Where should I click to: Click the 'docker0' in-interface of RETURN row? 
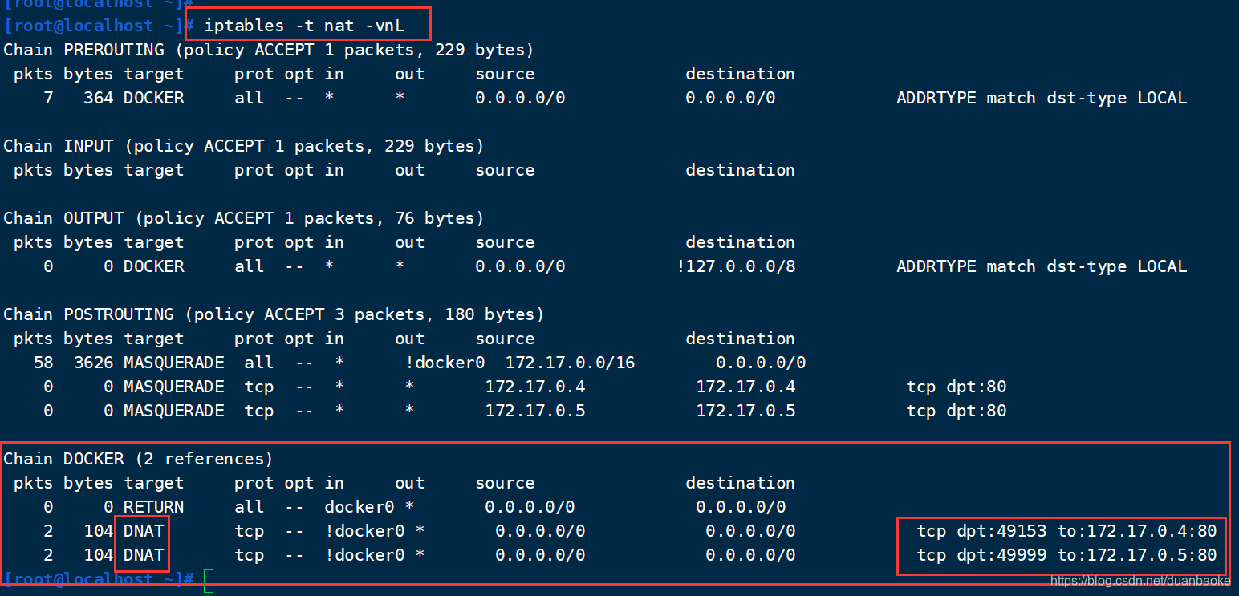pos(360,507)
